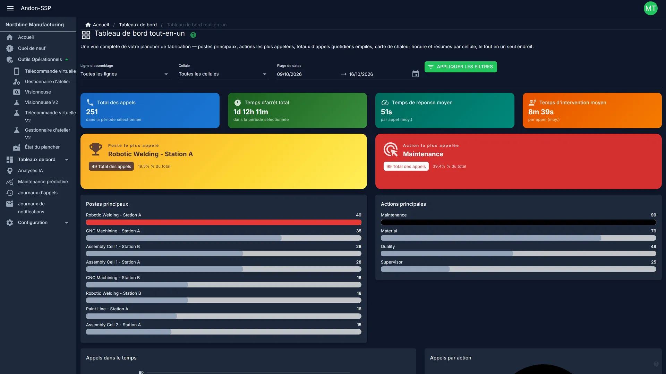The height and width of the screenshot is (374, 666).
Task: Expand the Configuration section arrow
Action: [67, 223]
